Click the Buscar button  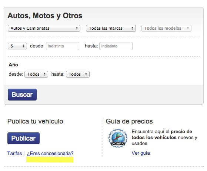coord(22,95)
